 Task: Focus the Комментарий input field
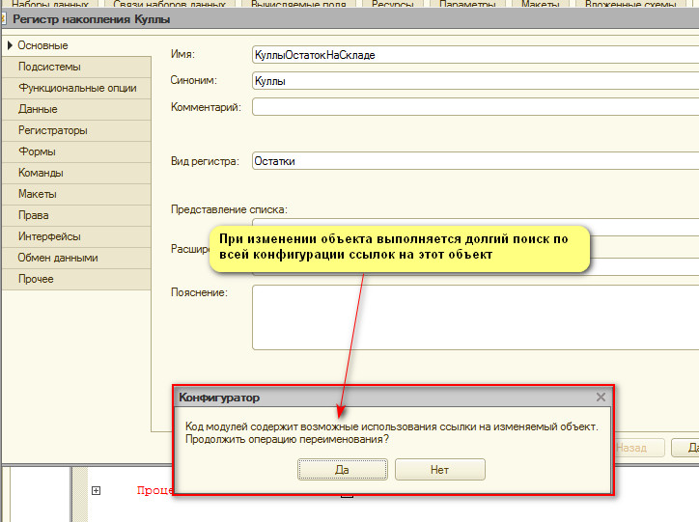coord(473,106)
